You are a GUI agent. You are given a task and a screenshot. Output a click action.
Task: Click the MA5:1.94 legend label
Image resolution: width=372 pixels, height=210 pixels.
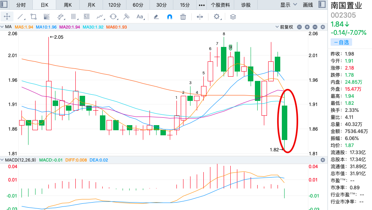[24, 27]
